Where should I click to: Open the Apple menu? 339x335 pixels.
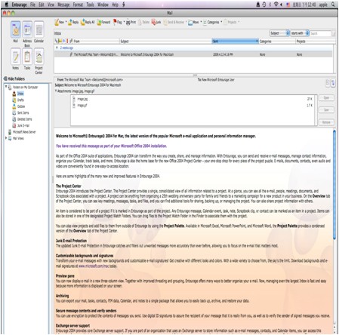tap(7, 5)
